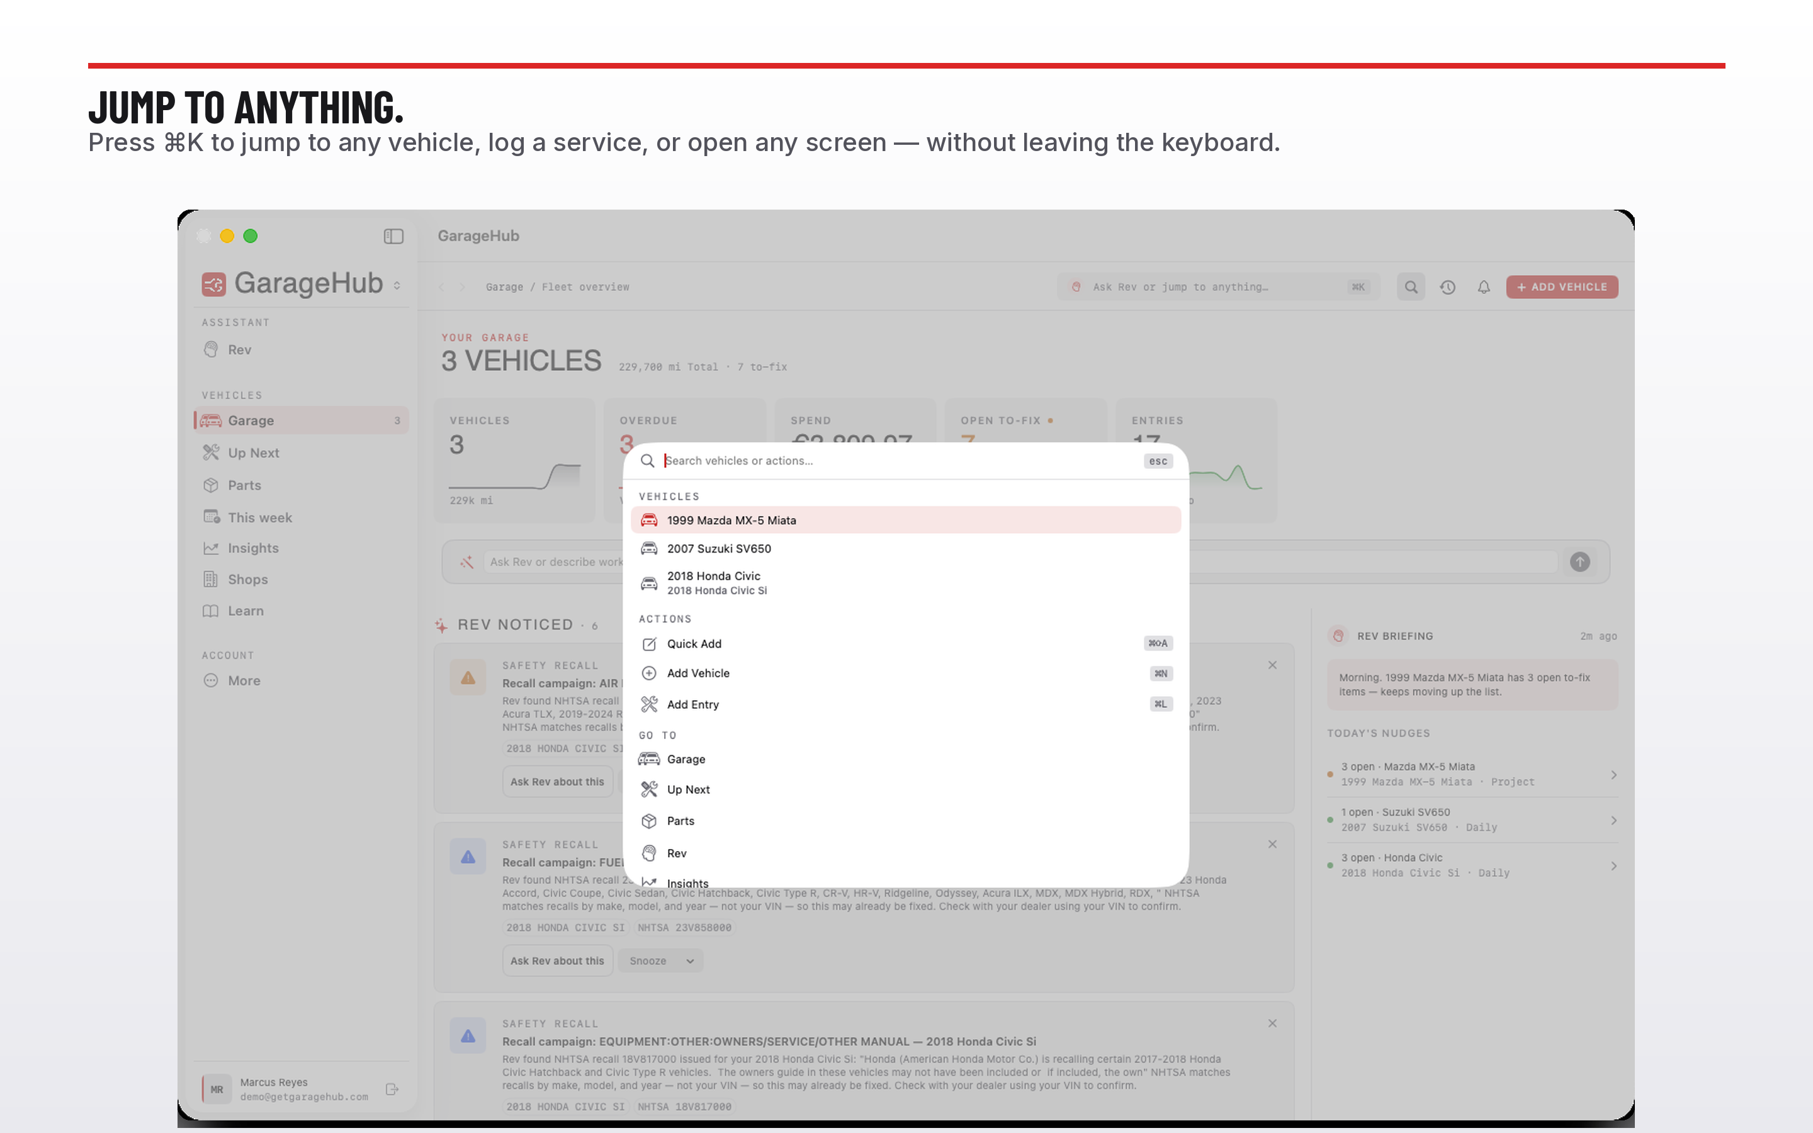Run the Add Entry action
The width and height of the screenshot is (1813, 1133).
906,704
